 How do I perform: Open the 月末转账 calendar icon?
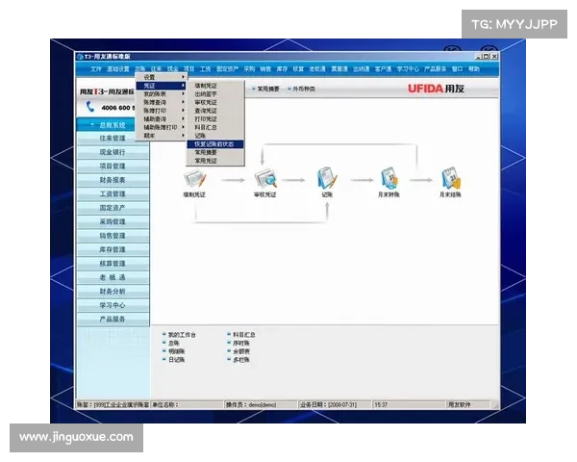coord(389,178)
